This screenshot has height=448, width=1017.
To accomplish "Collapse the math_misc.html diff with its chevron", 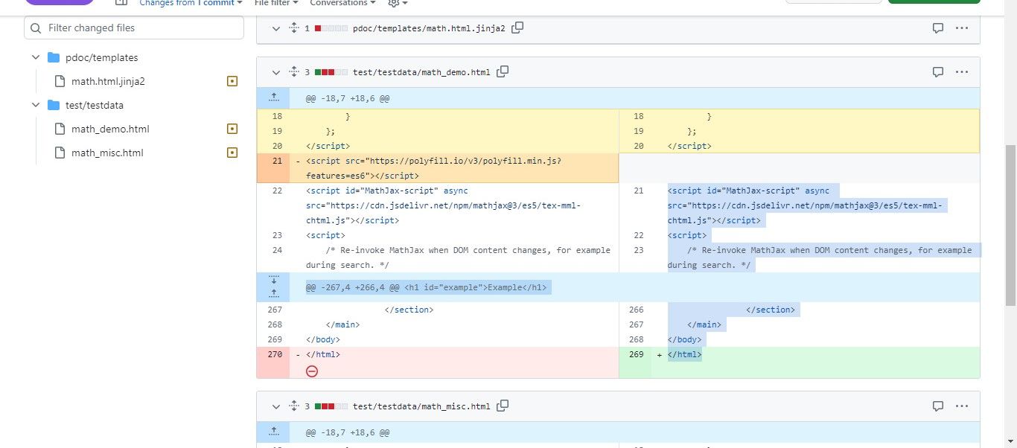I will click(x=275, y=406).
